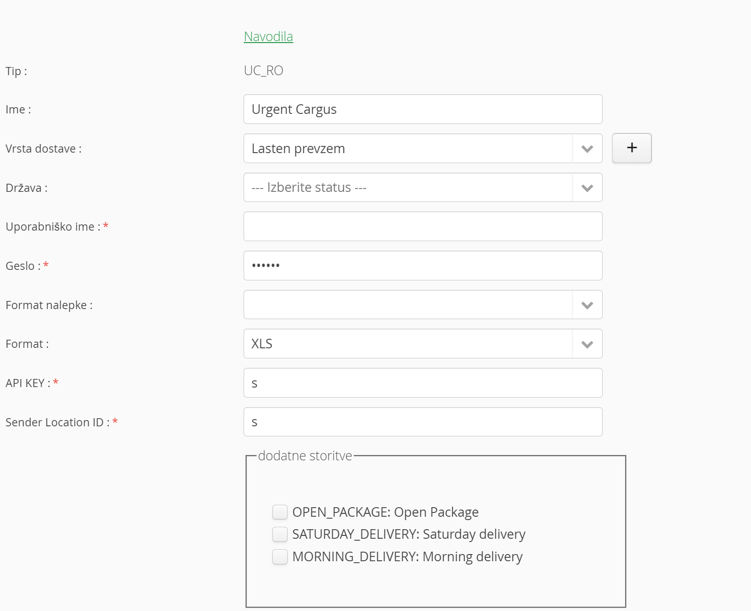
Task: Click the Sender Location ID label
Action: coord(57,422)
